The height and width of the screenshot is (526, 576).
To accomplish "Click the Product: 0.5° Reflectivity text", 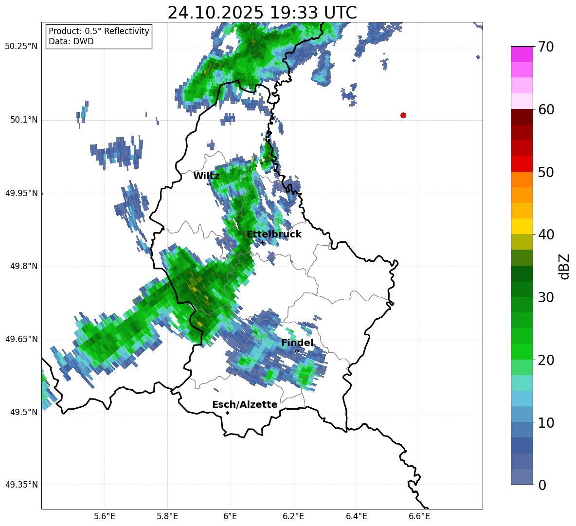I will tap(99, 31).
